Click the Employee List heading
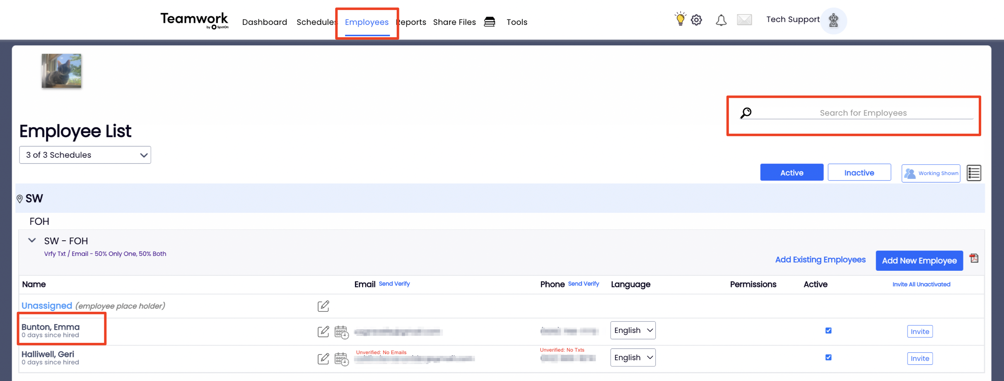This screenshot has height=381, width=1004. point(75,131)
